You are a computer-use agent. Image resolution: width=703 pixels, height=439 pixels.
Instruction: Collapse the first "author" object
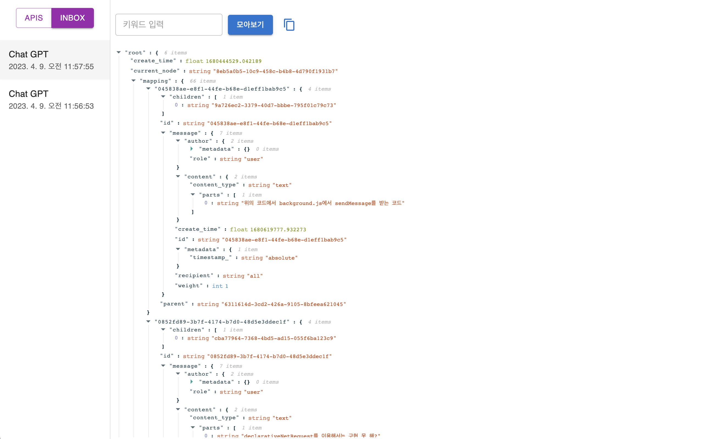178,141
